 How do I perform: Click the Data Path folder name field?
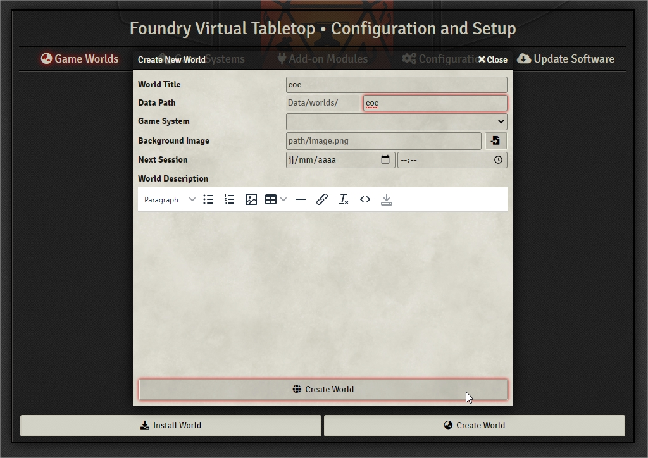pos(435,103)
